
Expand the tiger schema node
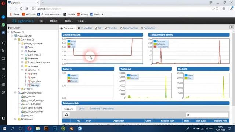[26, 77]
